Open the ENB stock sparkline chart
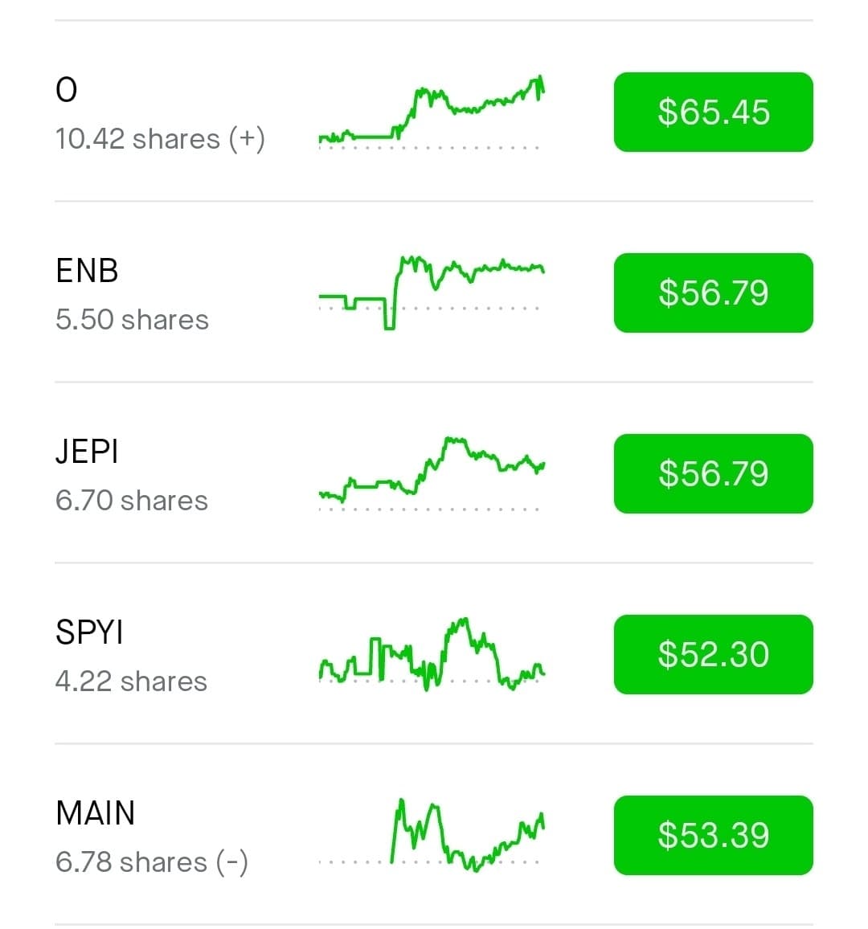Image resolution: width=868 pixels, height=929 pixels. pos(432,293)
